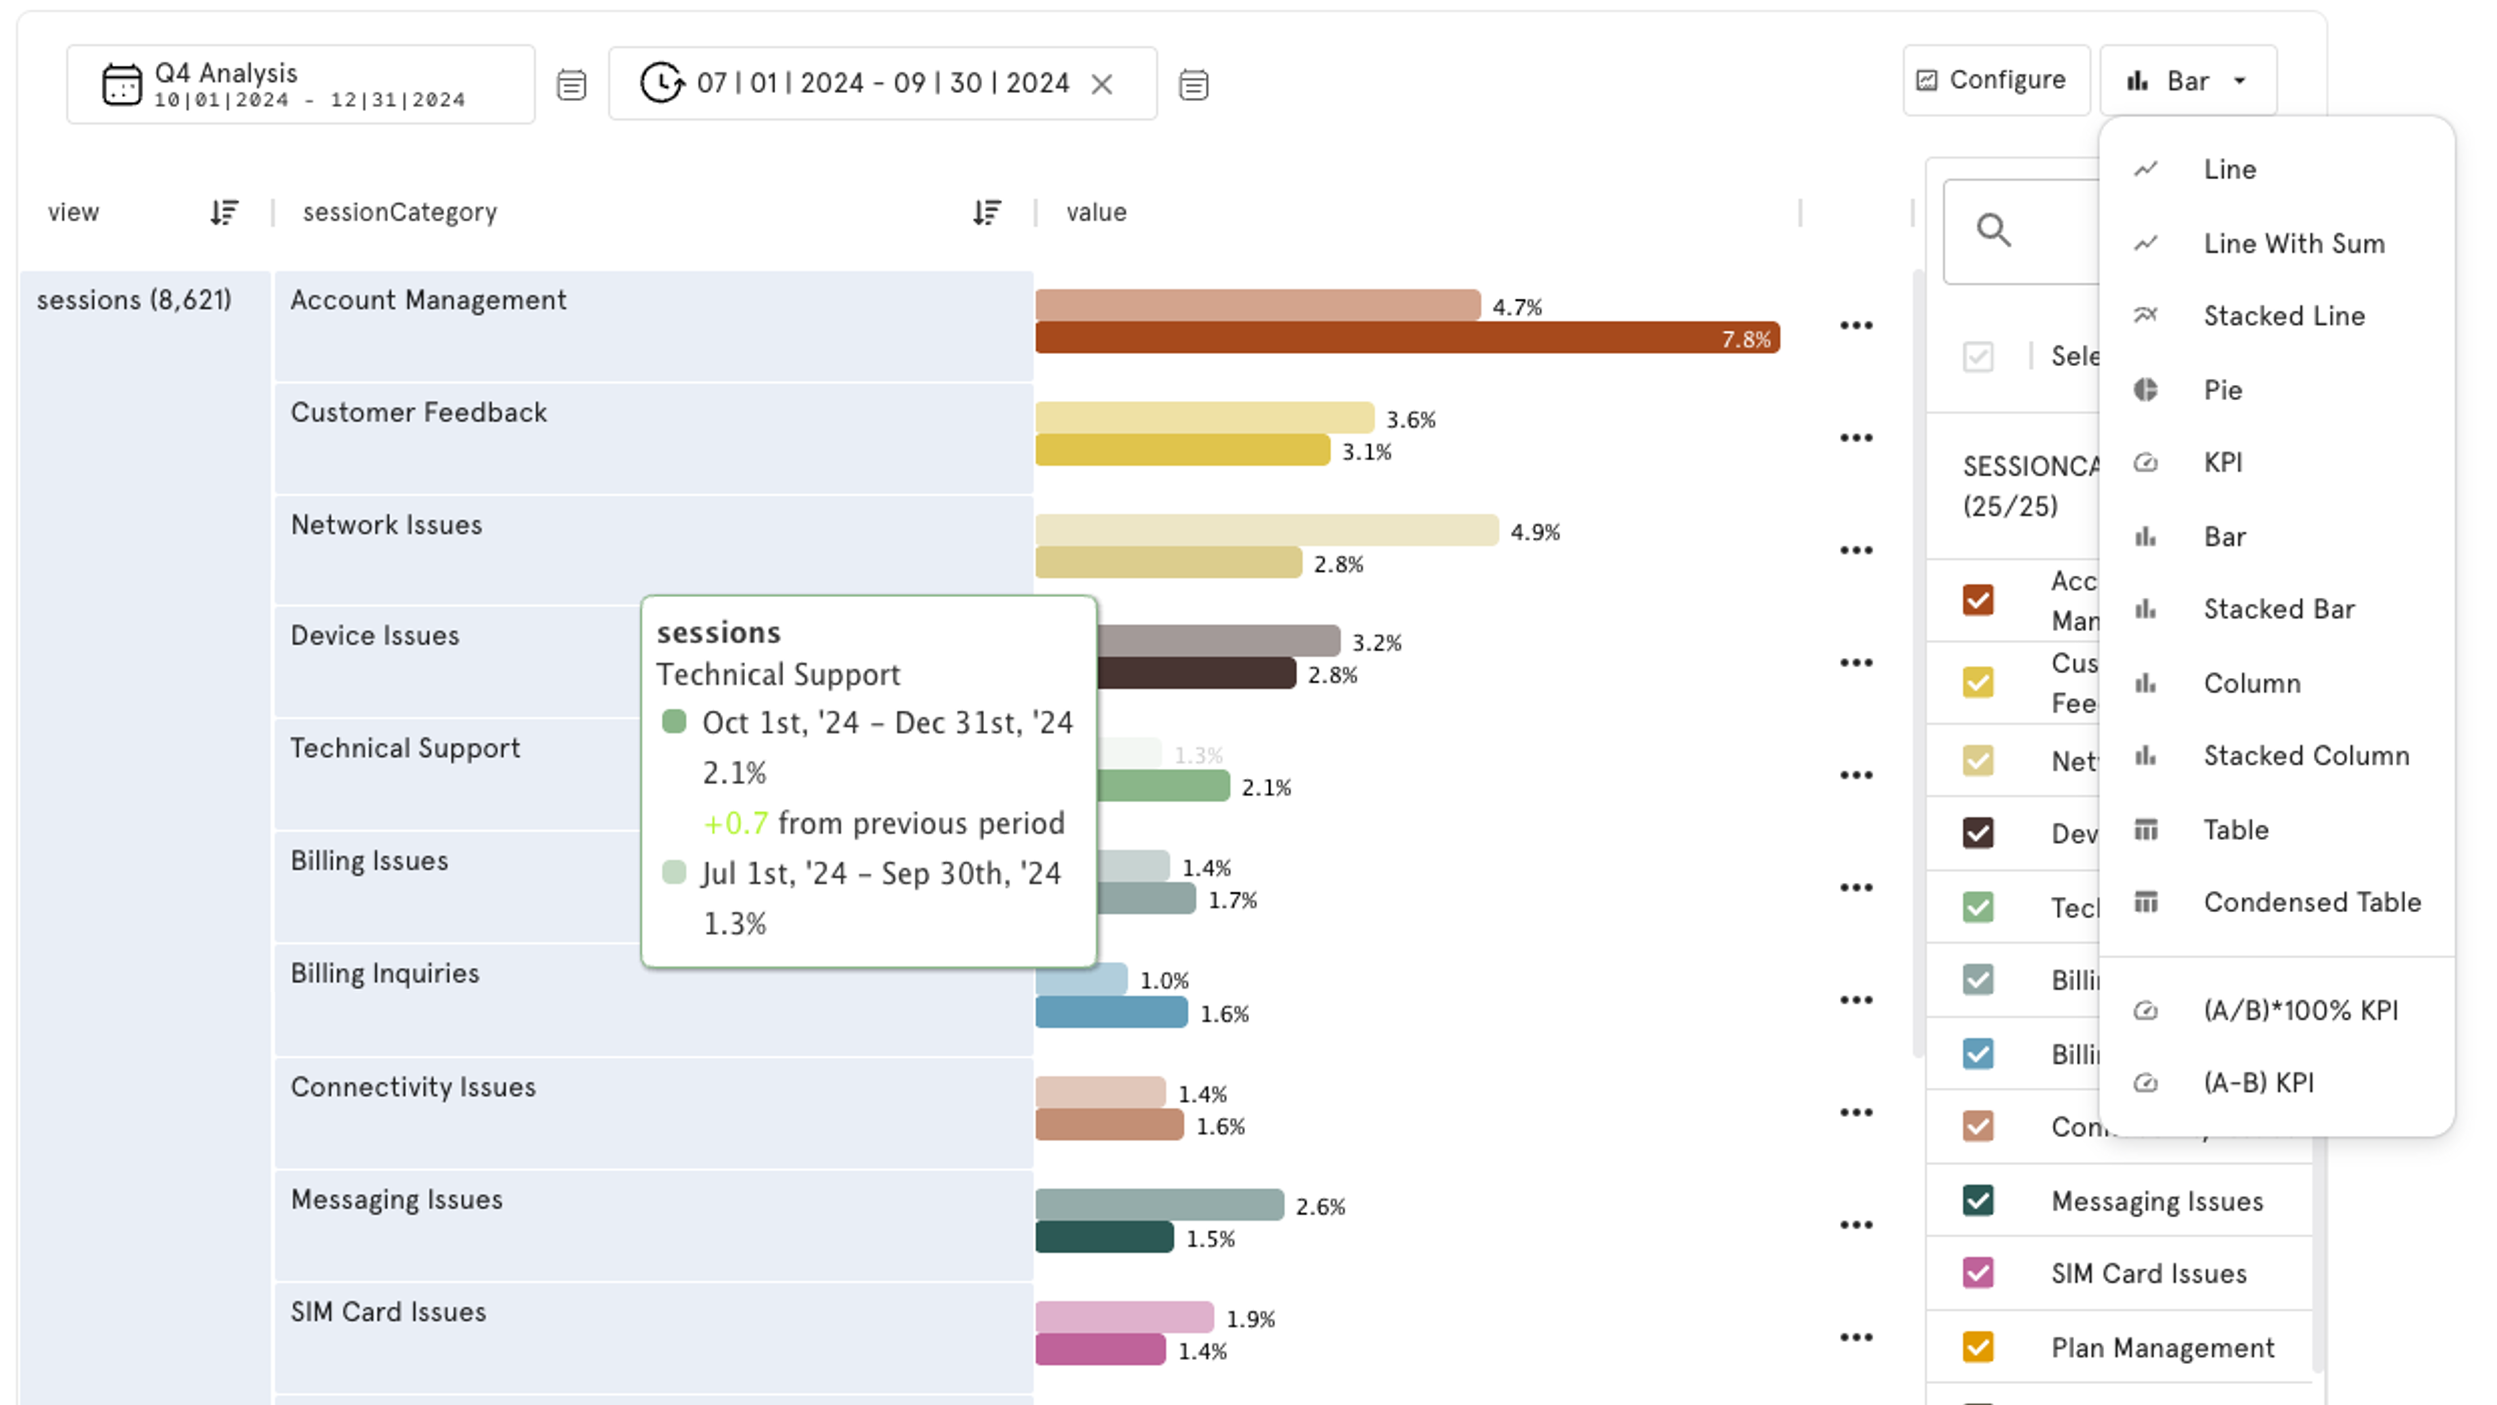Screen dimensions: 2497x1405
Task: Click the list icon beside Q4 Analysis
Action: coord(571,85)
